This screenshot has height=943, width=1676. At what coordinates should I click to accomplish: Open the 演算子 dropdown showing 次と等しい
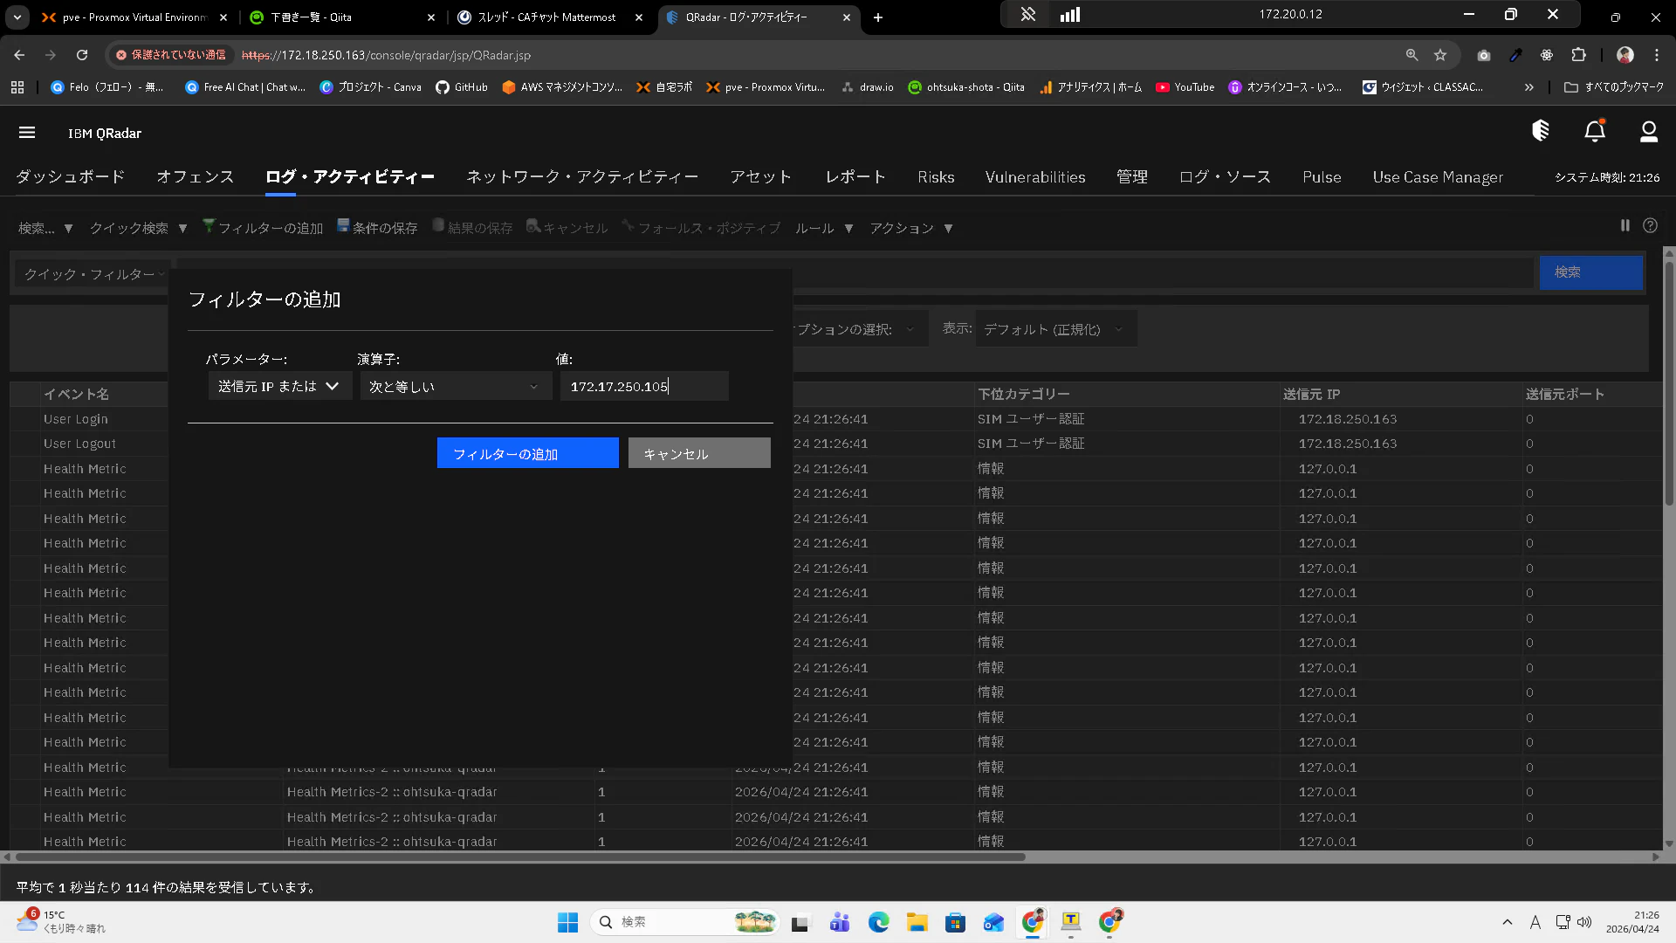point(455,386)
